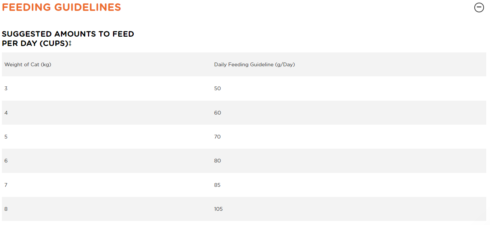Image resolution: width=490 pixels, height=225 pixels.
Task: Click the double dagger footnote symbol
Action: 70,43
